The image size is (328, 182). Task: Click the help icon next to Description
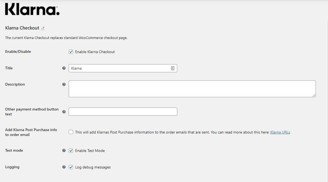pos(64,84)
